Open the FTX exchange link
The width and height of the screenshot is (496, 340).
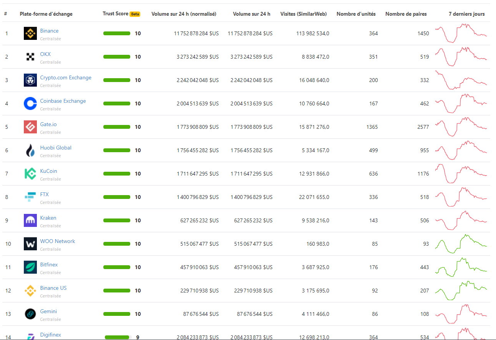point(44,194)
